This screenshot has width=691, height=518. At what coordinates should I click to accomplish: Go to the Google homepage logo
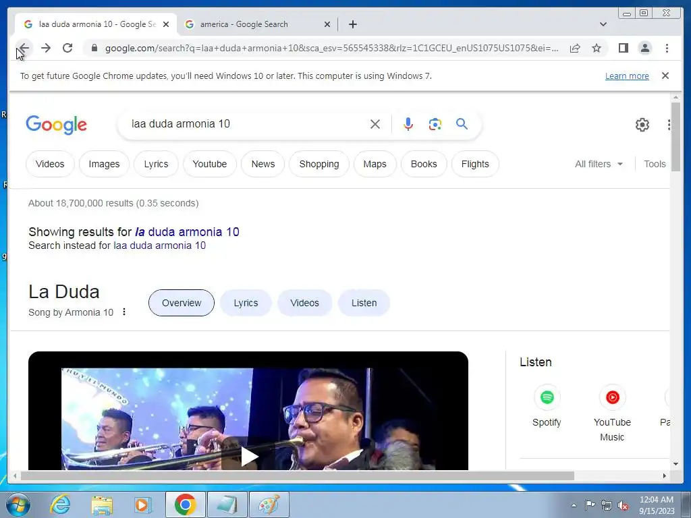click(57, 125)
